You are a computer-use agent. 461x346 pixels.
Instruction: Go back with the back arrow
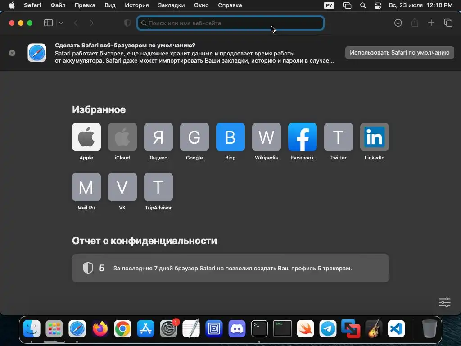pyautogui.click(x=76, y=23)
